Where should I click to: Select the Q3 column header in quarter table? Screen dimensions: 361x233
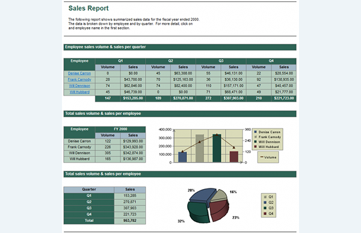click(221, 61)
